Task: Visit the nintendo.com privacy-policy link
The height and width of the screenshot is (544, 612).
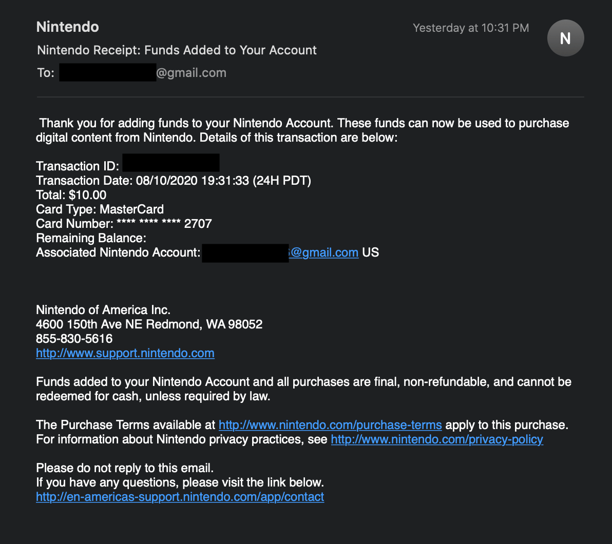Action: click(437, 439)
